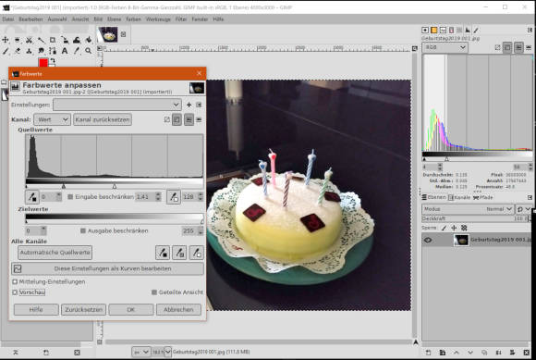Select the Text tool (A icon)

pos(65,51)
